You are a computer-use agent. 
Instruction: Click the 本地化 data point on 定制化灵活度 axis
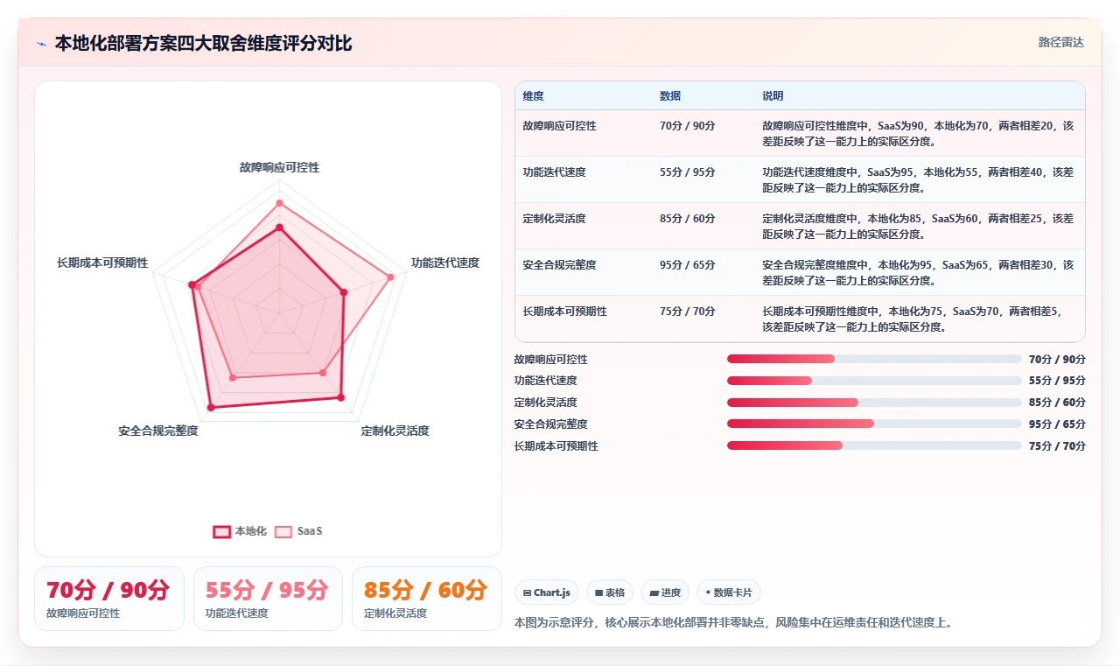click(x=341, y=397)
